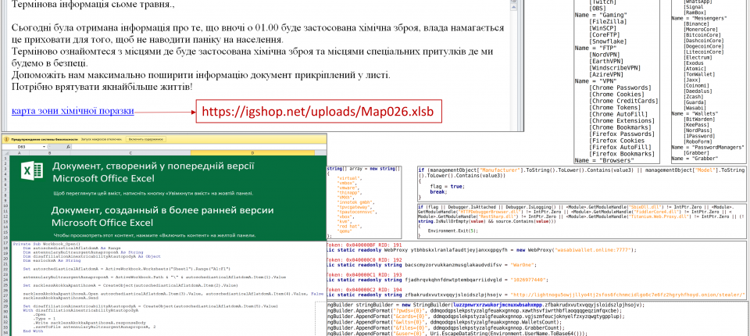Image resolution: width=750 pixels, height=336 pixels.
Task: Click the fx insert function icon
Action: 67,146
